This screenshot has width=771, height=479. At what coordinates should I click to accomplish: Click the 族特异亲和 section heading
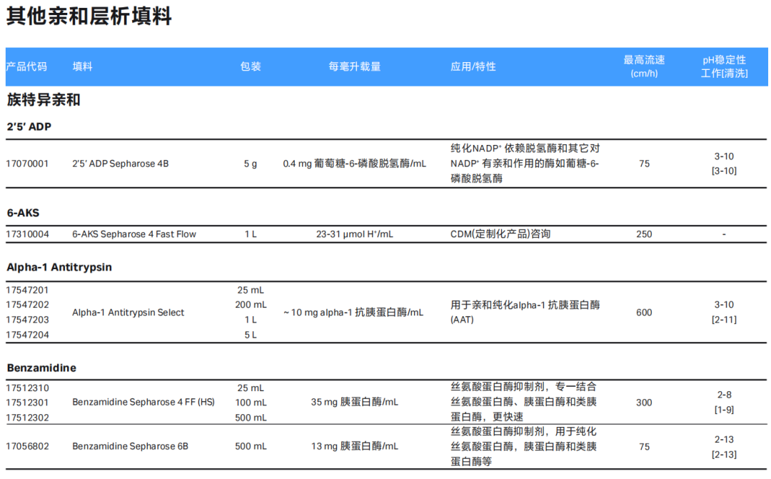pyautogui.click(x=44, y=101)
